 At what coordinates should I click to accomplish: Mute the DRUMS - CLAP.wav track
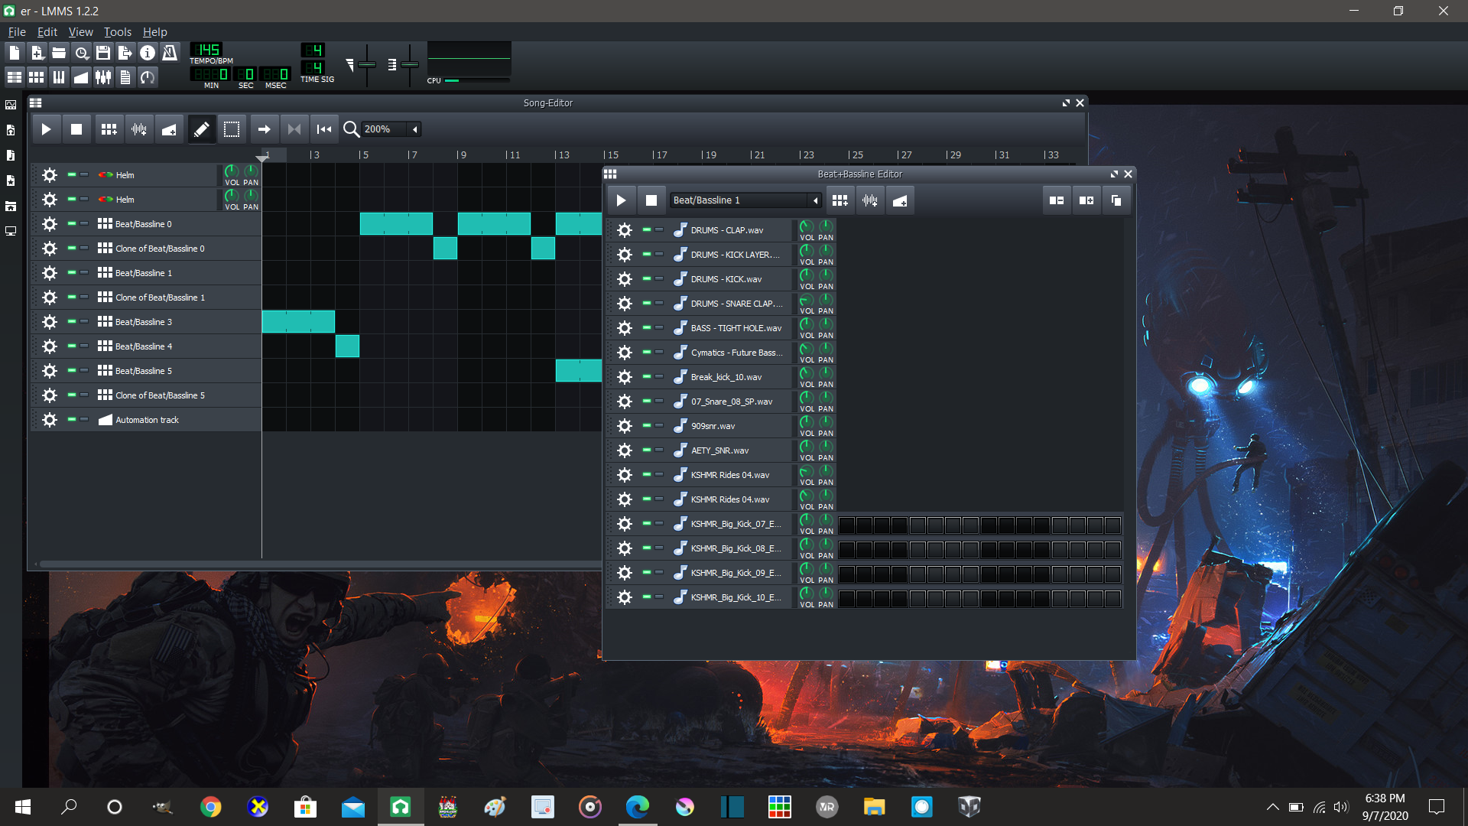pos(647,229)
